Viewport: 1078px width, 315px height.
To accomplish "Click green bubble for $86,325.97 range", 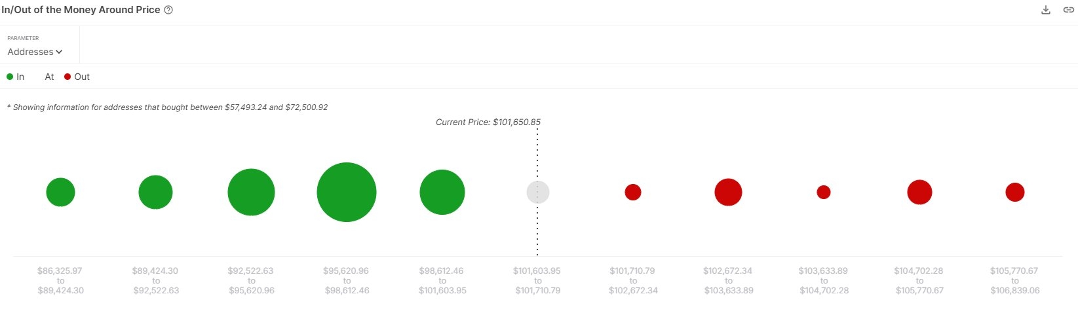I will coord(60,192).
